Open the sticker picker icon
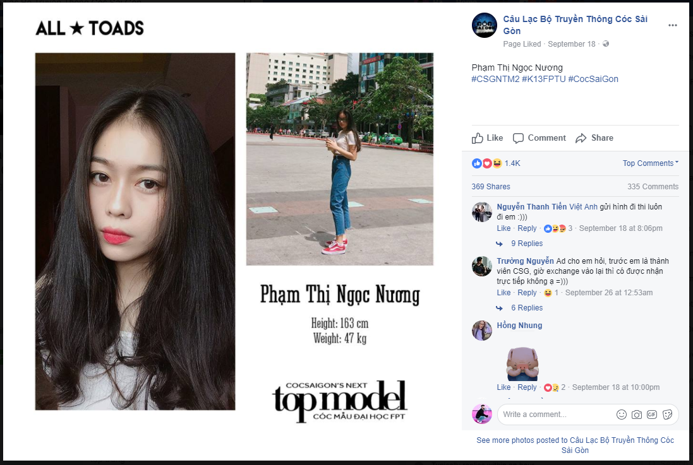 click(667, 415)
